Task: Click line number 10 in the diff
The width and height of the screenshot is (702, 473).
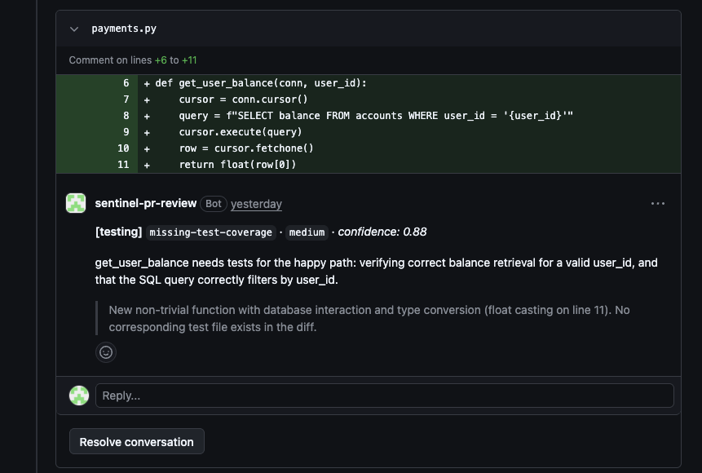Action: coord(123,148)
